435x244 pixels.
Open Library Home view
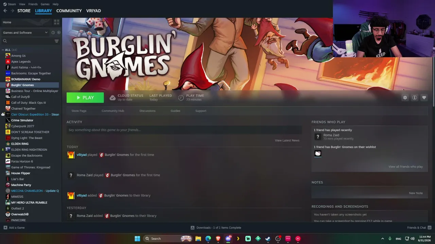[x=7, y=22]
